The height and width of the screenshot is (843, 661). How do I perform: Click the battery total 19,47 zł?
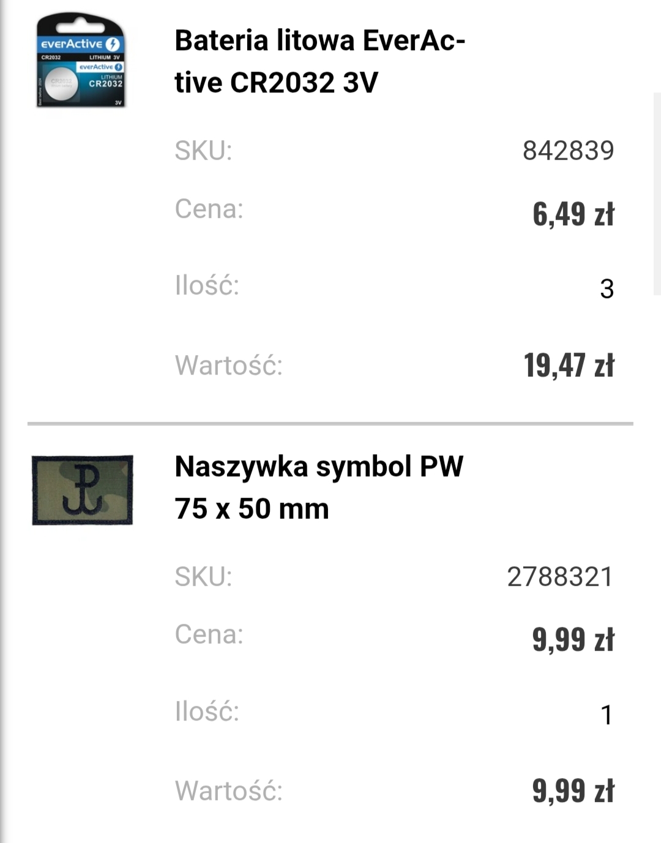point(569,365)
